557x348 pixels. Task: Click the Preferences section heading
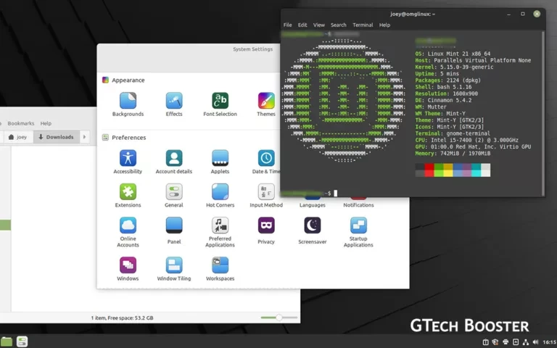click(128, 138)
